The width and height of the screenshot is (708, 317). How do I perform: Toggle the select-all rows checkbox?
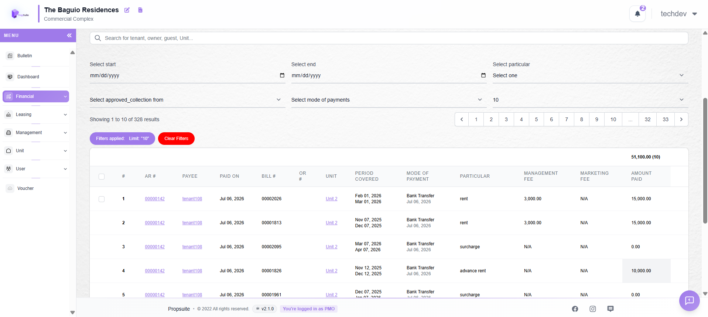pos(102,177)
